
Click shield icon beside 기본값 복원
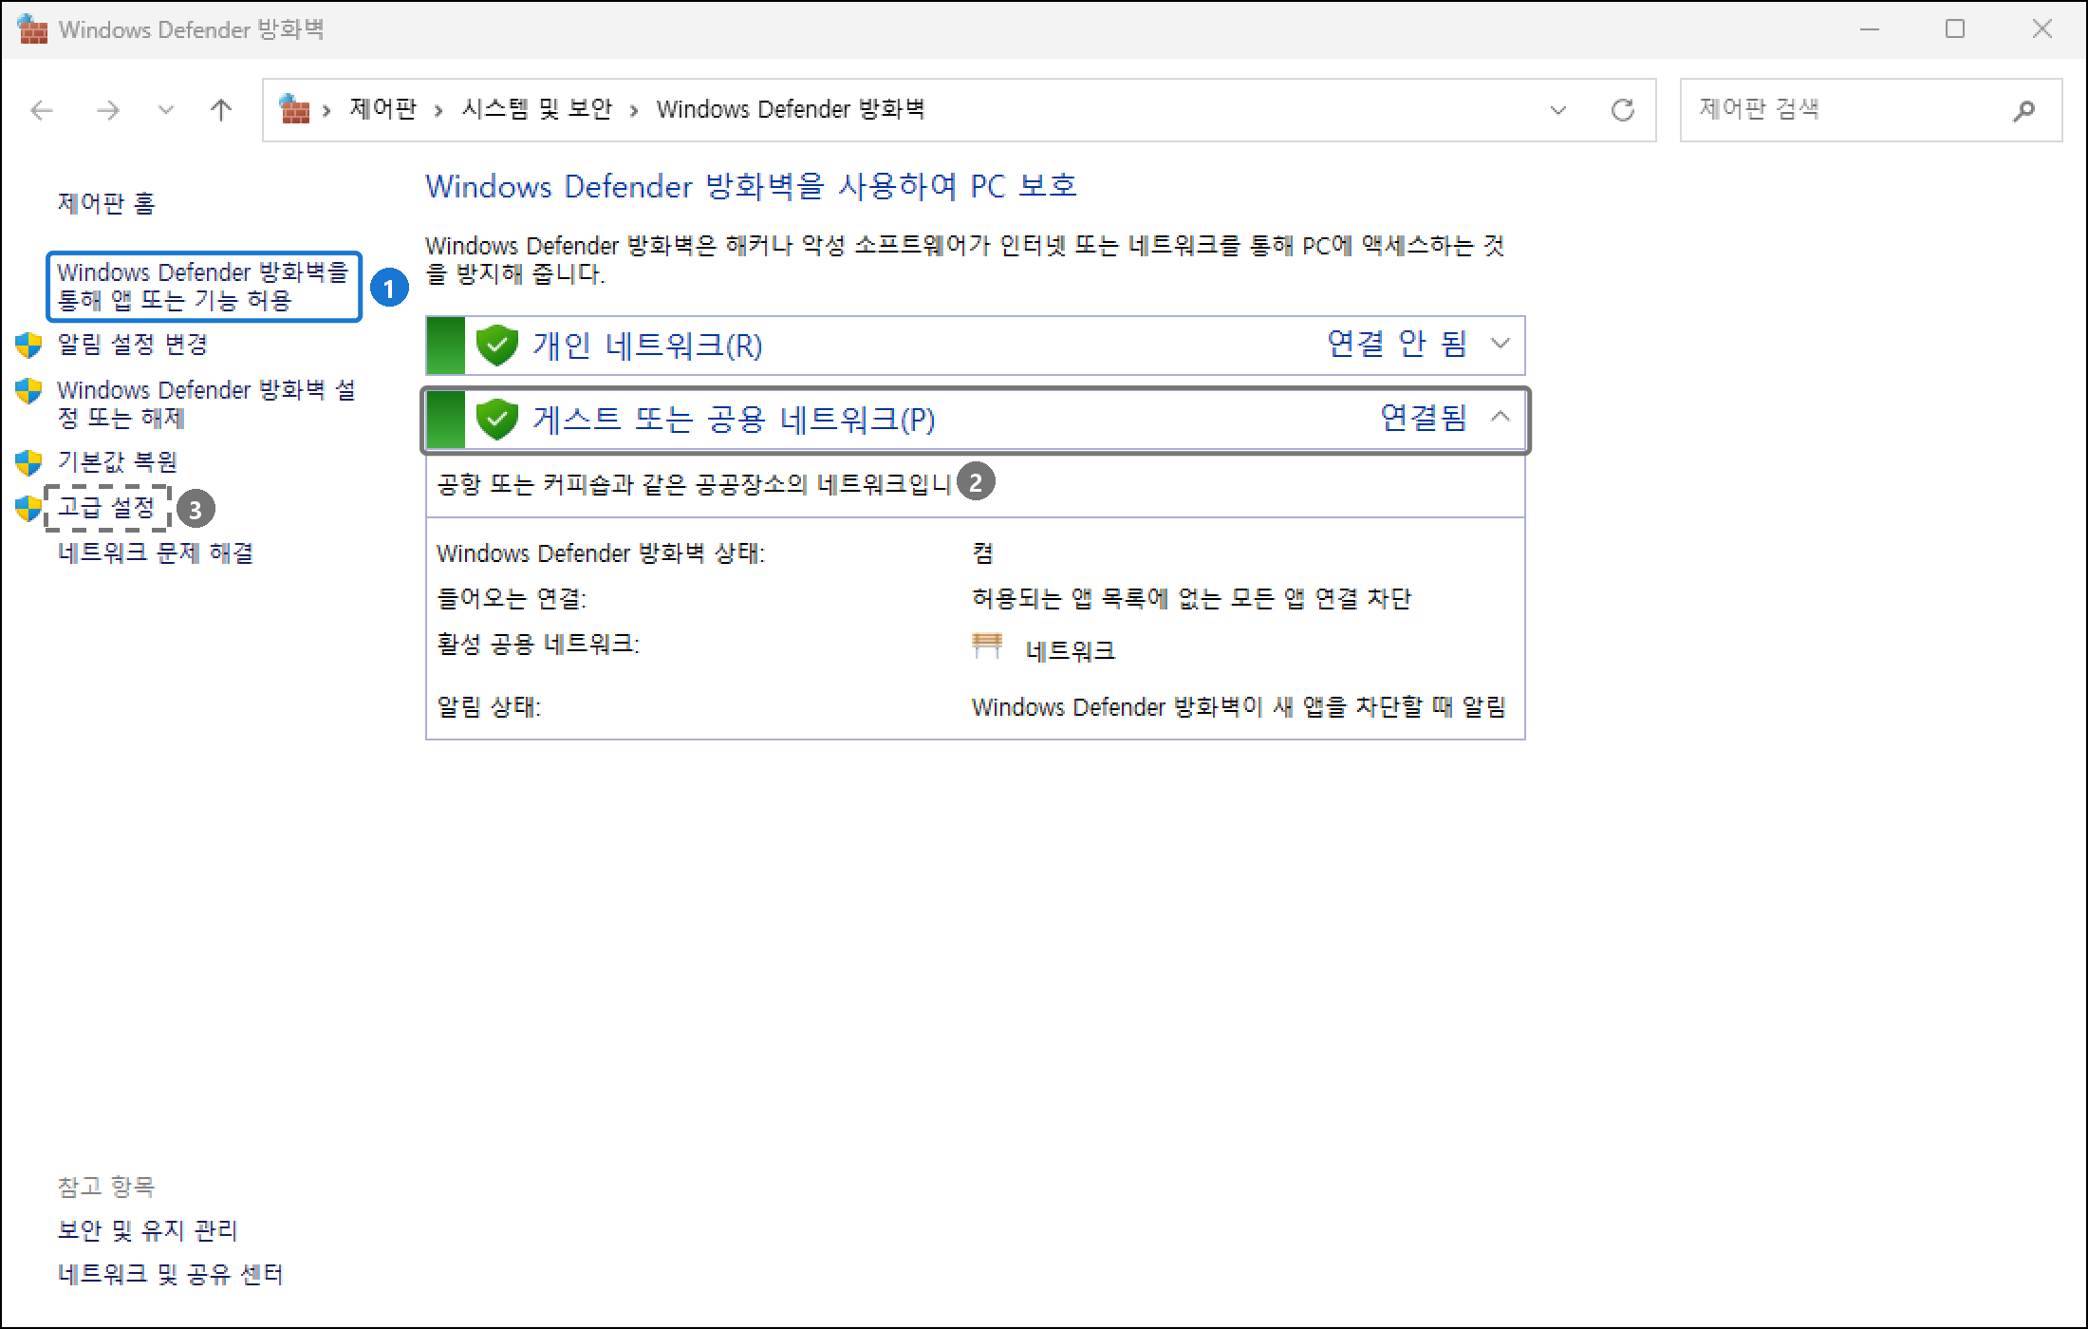[x=29, y=462]
